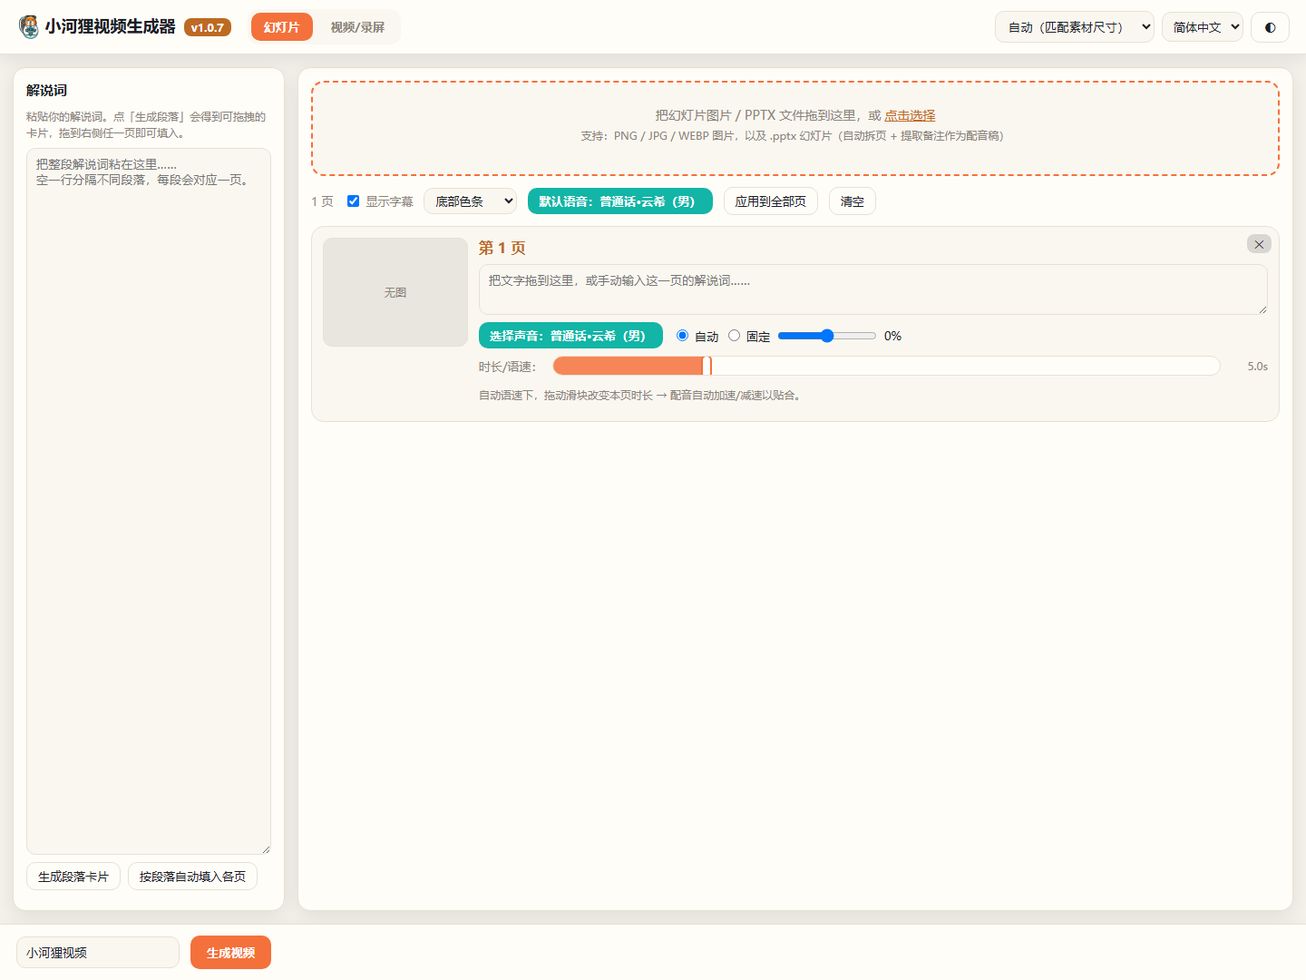Remove page 1 with the X button
Viewport: 1306px width, 980px height.
click(1259, 244)
